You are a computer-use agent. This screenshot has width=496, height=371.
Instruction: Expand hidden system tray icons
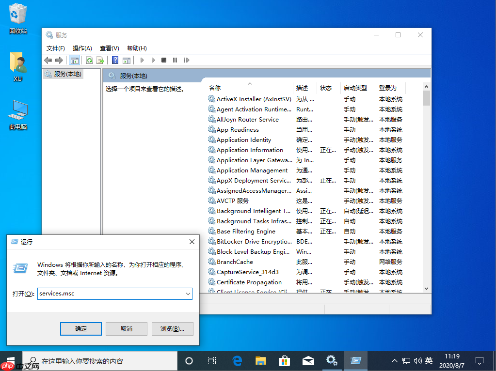[394, 361]
